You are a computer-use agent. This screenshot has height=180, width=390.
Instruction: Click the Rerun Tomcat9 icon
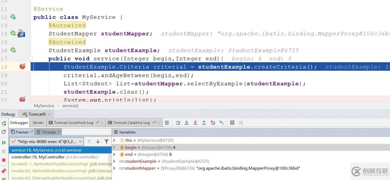point(4,123)
